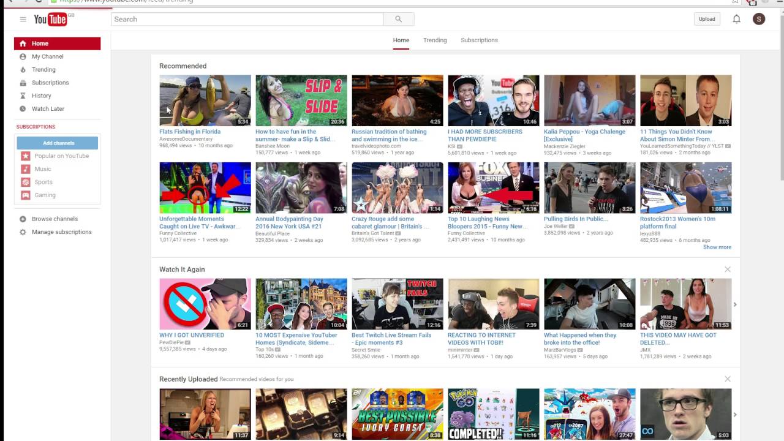Open Flats Fishing in Florida title
Screen dimensions: 784x441
coord(190,132)
